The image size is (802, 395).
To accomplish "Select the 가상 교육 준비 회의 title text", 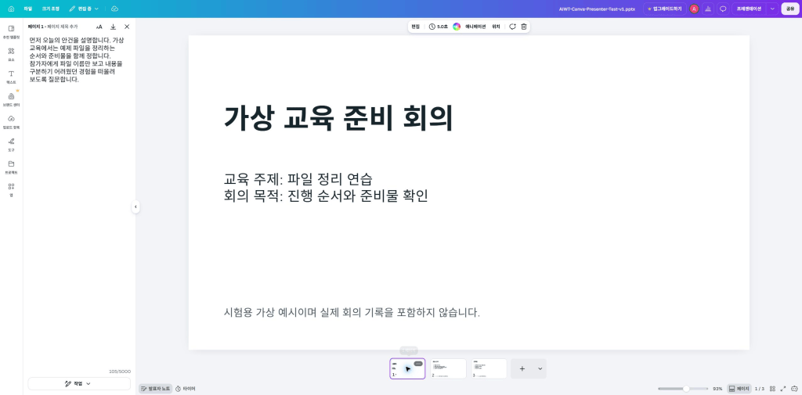I will (x=338, y=118).
